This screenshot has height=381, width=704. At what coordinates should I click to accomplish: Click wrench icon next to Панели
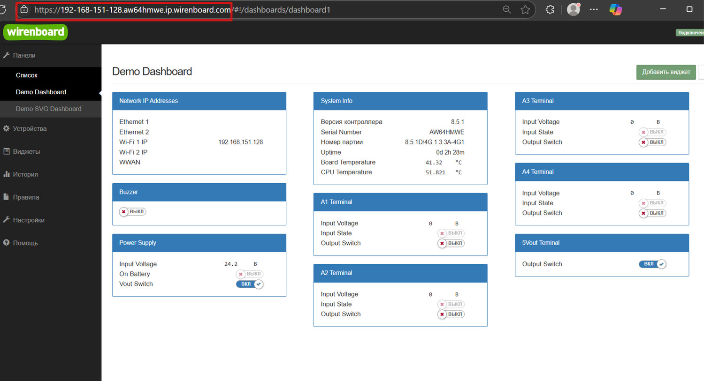pos(6,55)
